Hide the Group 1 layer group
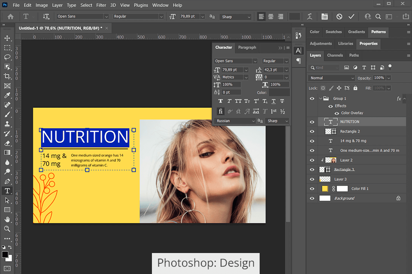 (312, 98)
